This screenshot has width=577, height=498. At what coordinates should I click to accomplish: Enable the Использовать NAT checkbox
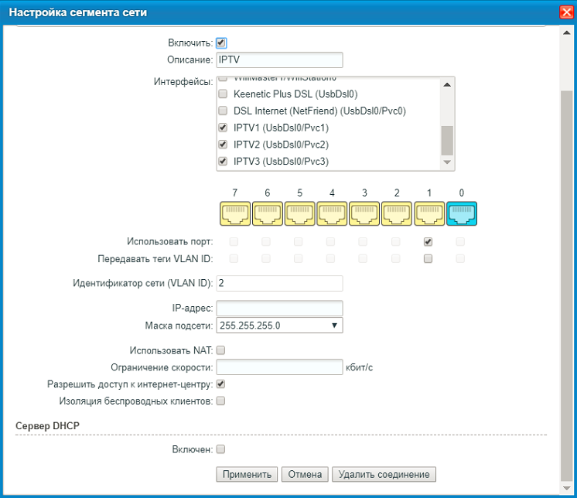221,350
